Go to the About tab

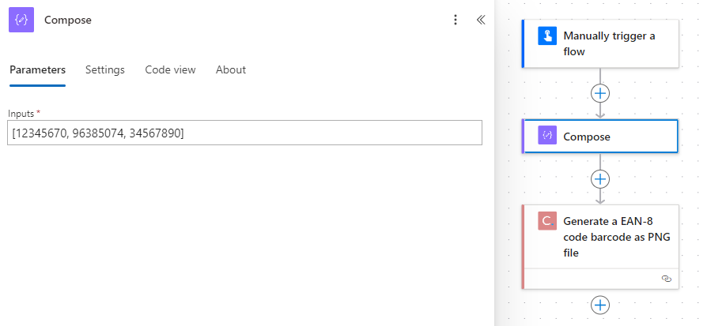[x=231, y=69]
